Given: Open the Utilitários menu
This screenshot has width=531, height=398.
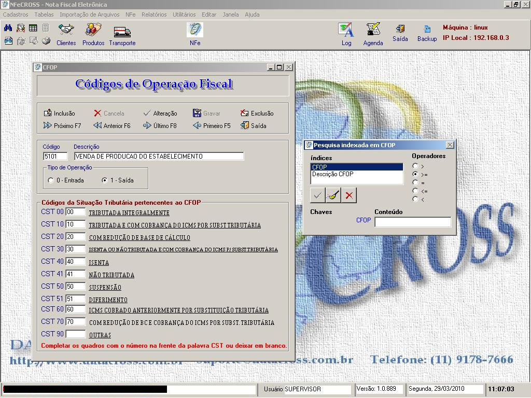Looking at the screenshot, I should pos(184,15).
